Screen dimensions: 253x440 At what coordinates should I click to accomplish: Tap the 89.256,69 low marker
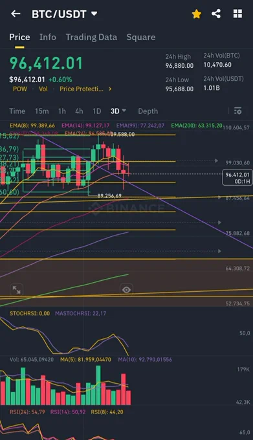109,195
